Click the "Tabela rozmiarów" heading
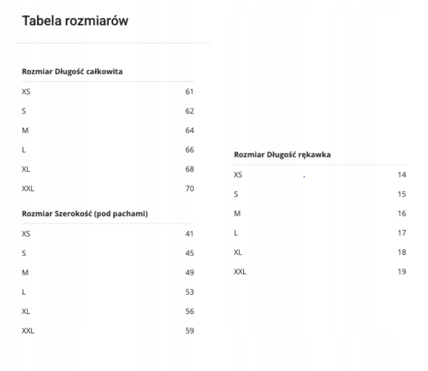428x371 pixels. 75,21
